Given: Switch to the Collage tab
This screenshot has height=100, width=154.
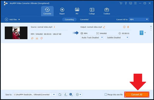Looking at the screenshot, I should click(92, 11).
